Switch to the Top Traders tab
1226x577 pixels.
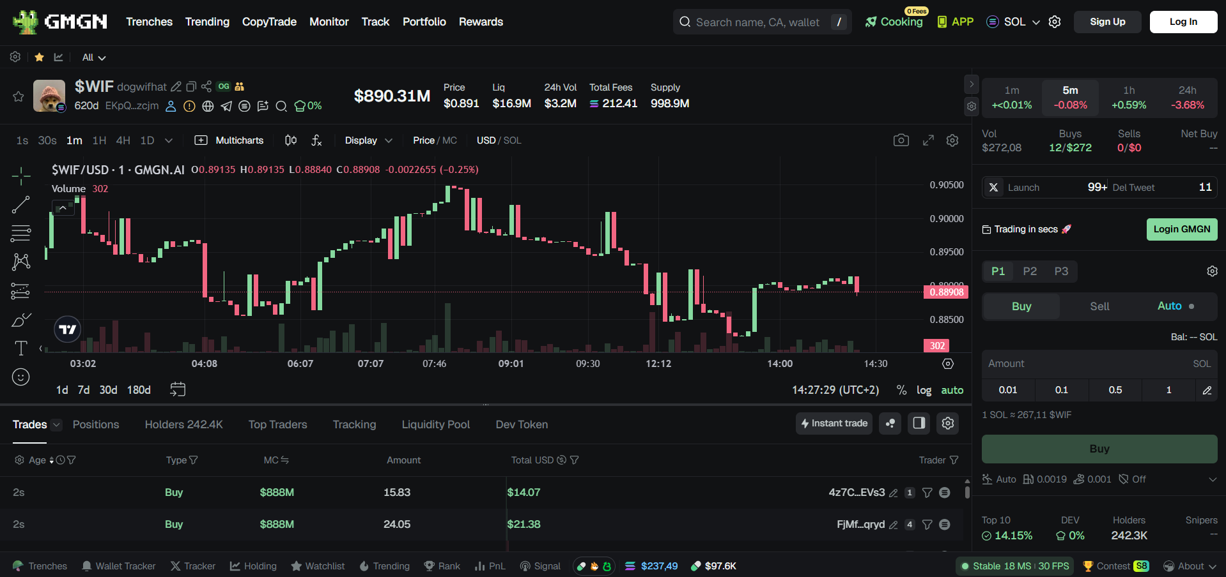(278, 424)
